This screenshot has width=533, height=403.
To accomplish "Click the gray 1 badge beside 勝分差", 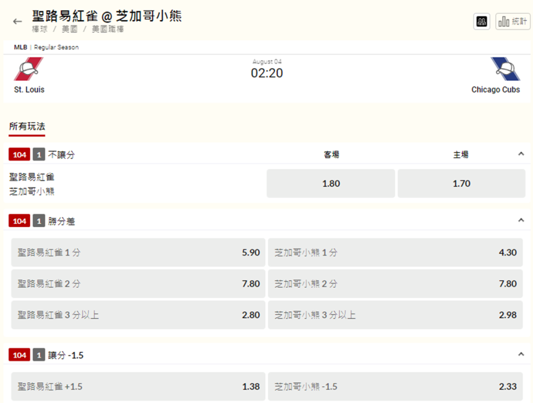I will [39, 221].
